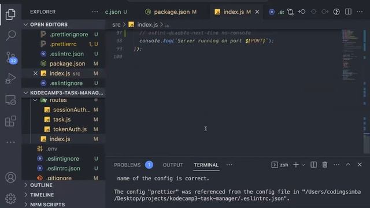Open .prettierignore from Open Editors
The image size is (370, 208).
click(x=63, y=35)
